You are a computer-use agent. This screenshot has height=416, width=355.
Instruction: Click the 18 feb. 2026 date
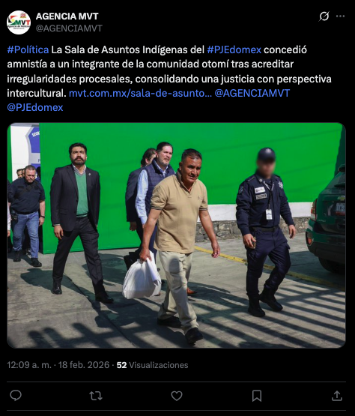pyautogui.click(x=84, y=365)
